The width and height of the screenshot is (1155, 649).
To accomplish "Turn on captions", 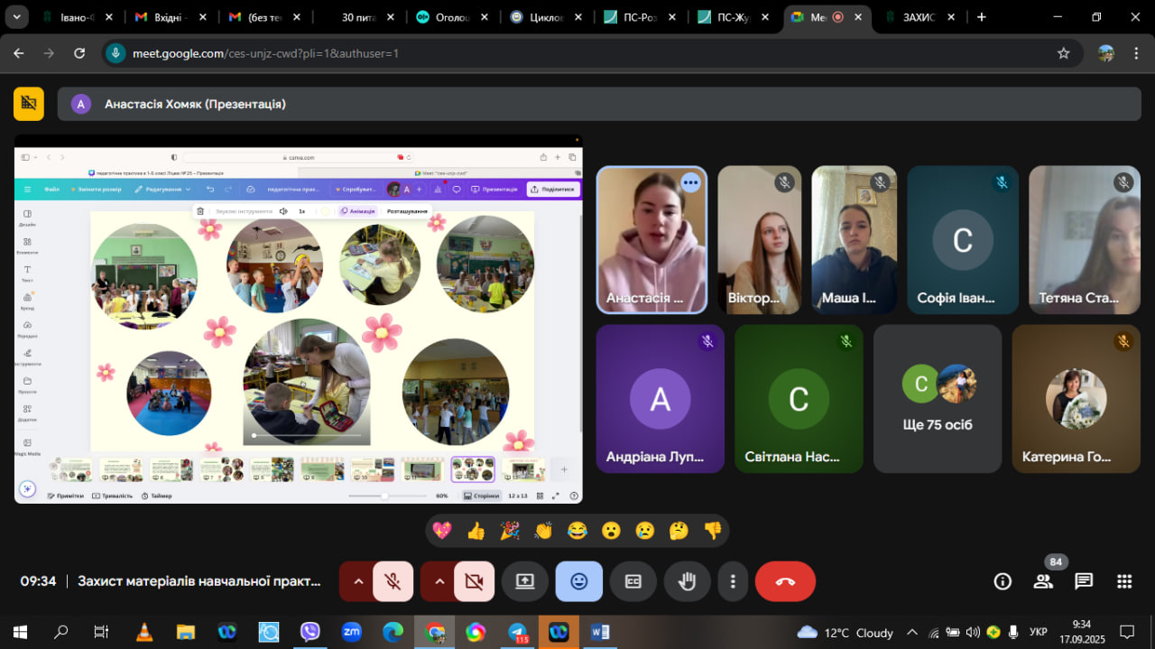I will pos(633,581).
